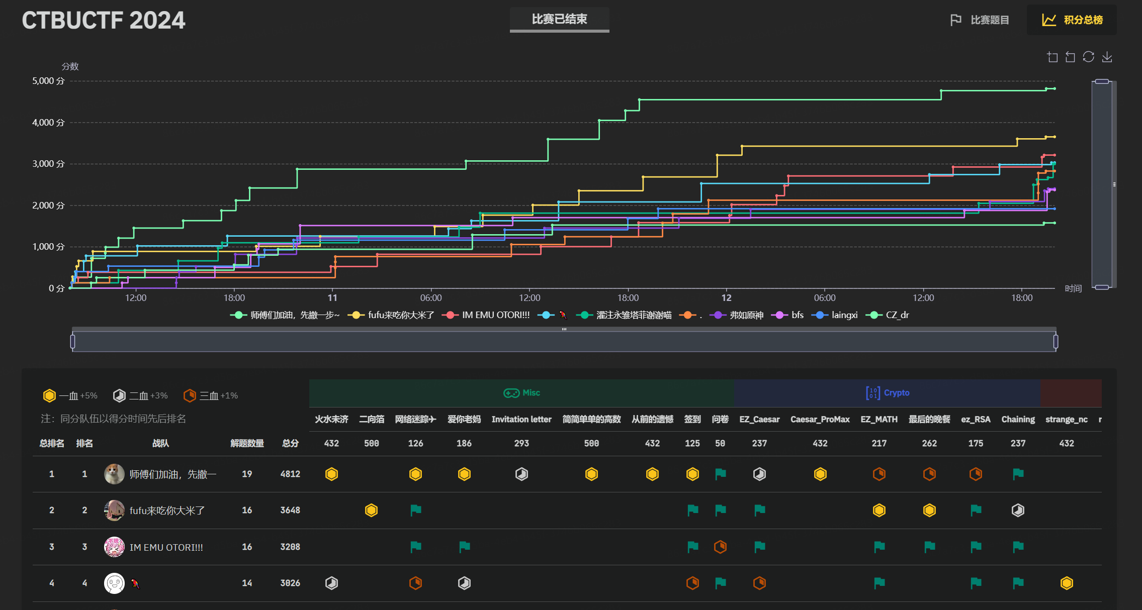
Task: Click the 总分 column header
Action: 290,443
